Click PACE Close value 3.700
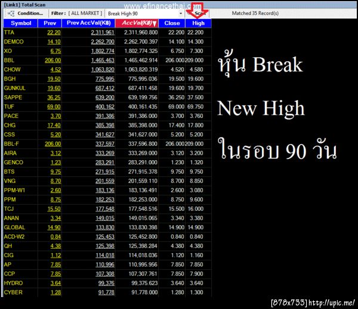358x309 pixels. pos(177,116)
